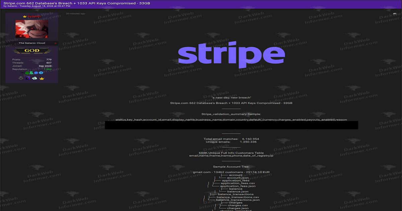
Task: Click the account.json tree entry
Action: click(238, 178)
